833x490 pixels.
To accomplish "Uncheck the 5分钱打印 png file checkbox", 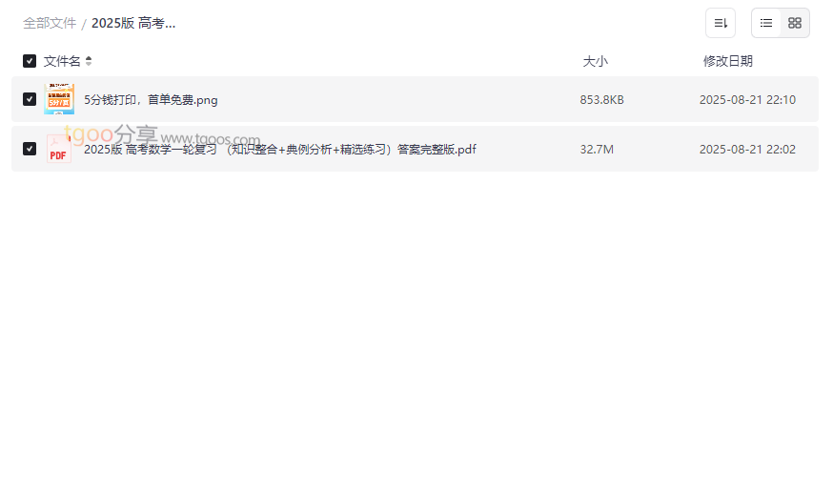I will point(30,99).
